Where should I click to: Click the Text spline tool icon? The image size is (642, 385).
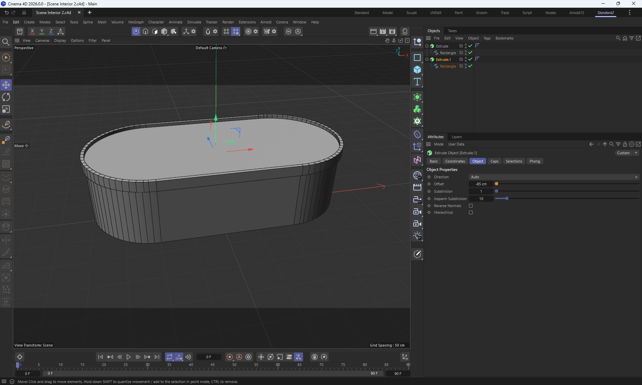click(x=417, y=82)
